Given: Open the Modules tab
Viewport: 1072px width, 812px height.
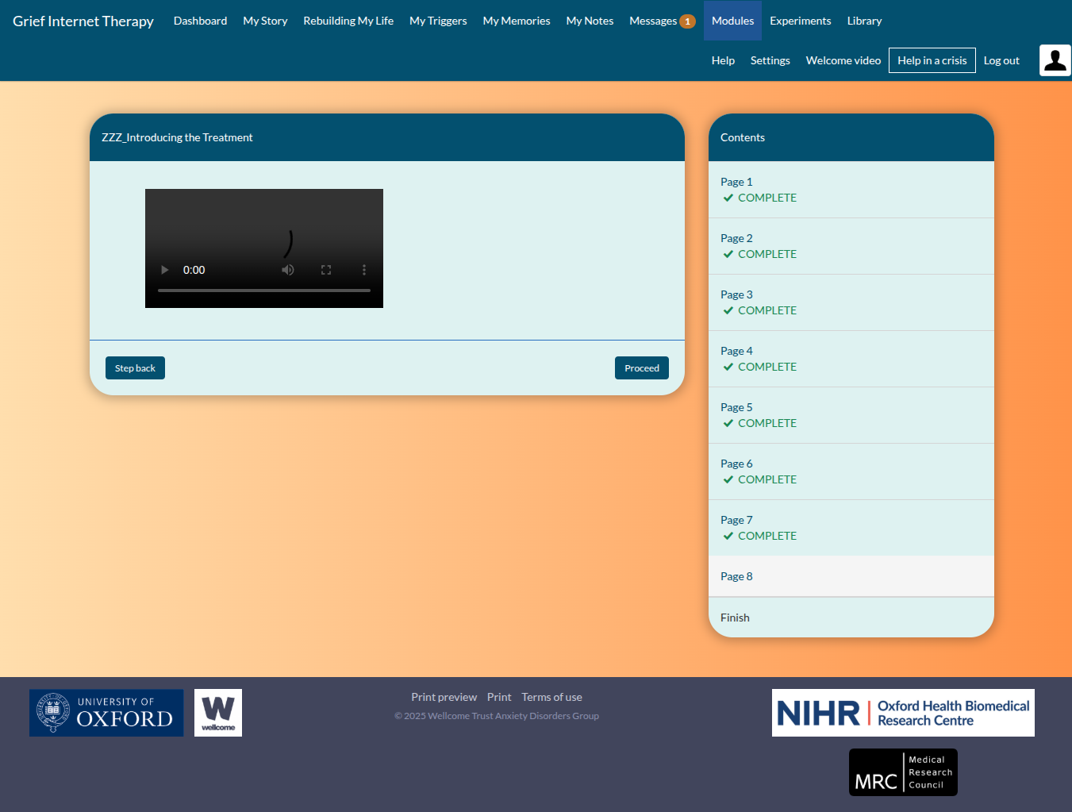Looking at the screenshot, I should 732,21.
